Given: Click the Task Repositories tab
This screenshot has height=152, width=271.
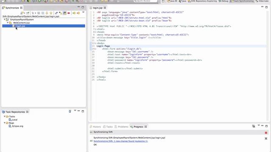Looking at the screenshot, I should click(x=15, y=112).
